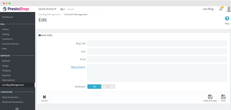Click the Save floppy disk icon

tap(223, 97)
